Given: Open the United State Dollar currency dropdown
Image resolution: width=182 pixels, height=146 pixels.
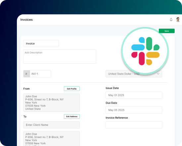Looking at the screenshot, I should [134, 74].
